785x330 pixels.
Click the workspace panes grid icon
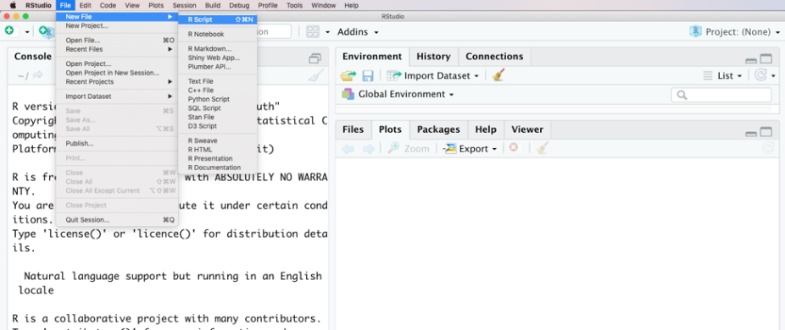(x=313, y=32)
